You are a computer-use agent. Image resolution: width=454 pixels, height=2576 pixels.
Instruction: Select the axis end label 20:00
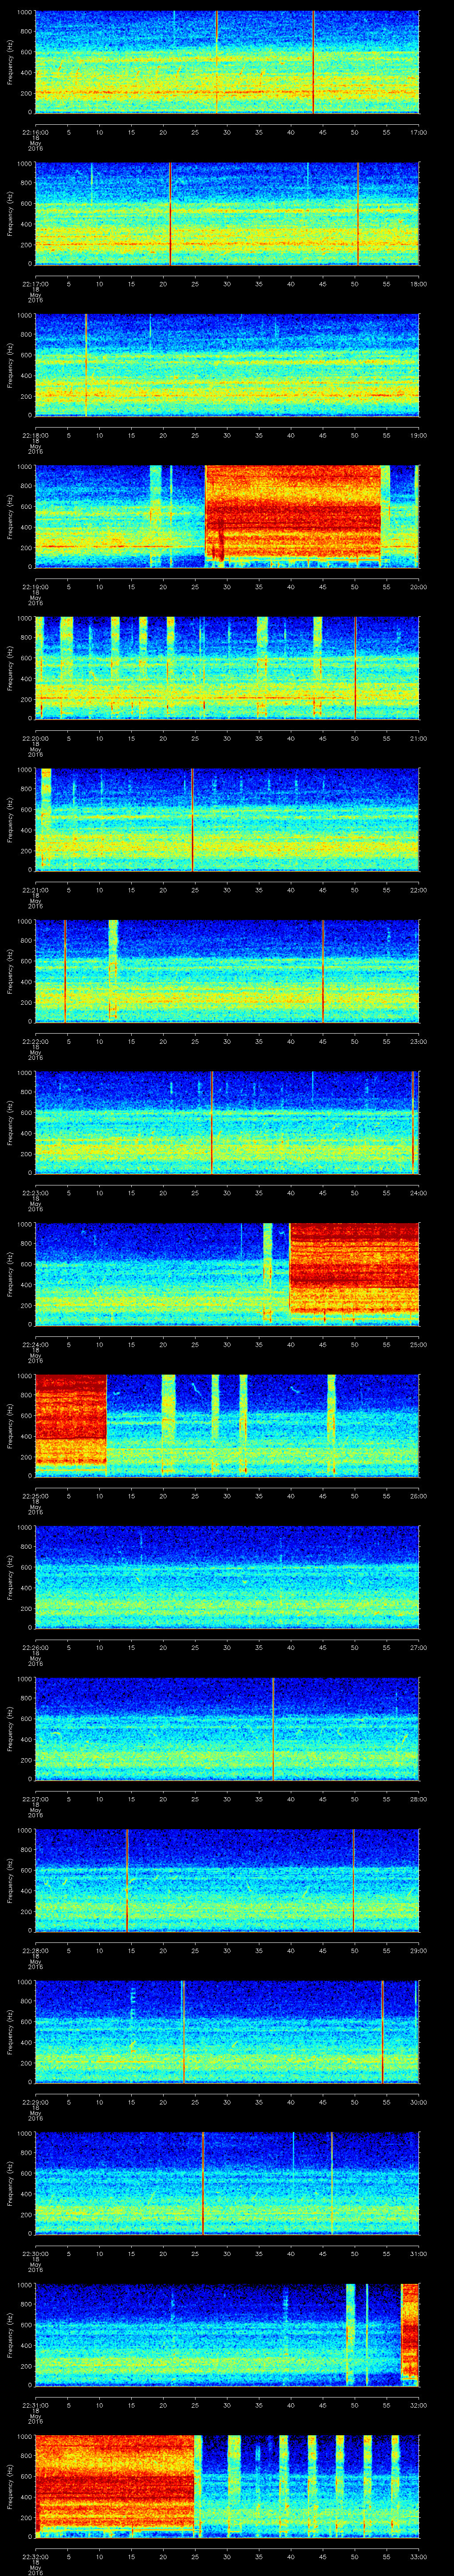[x=418, y=587]
